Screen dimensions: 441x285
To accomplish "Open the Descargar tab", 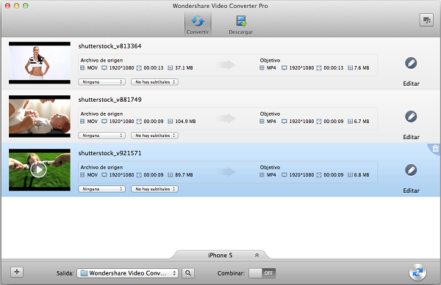I will pyautogui.click(x=241, y=25).
